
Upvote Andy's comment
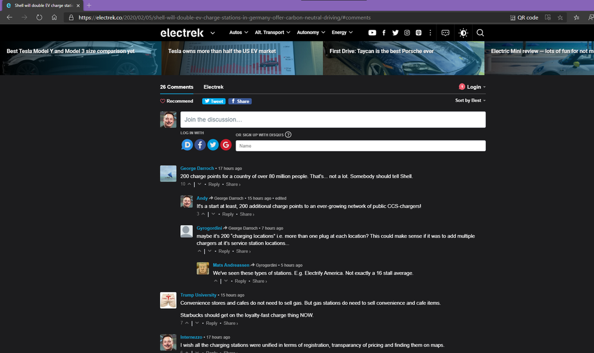[203, 214]
